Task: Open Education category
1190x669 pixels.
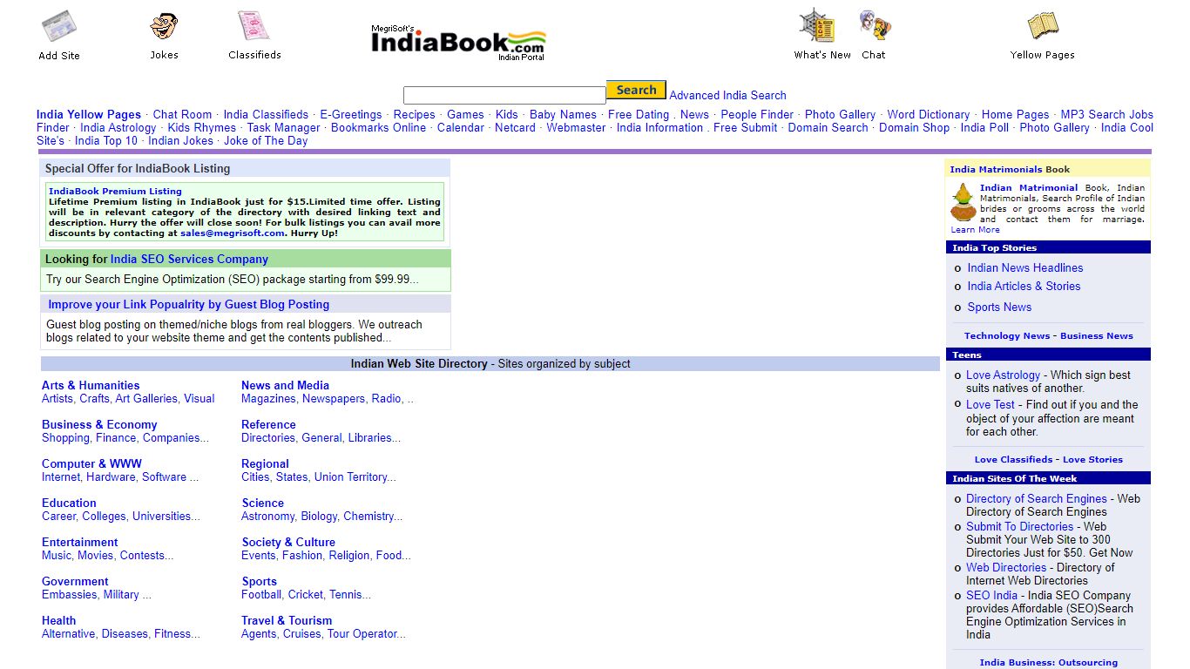Action: click(x=69, y=503)
